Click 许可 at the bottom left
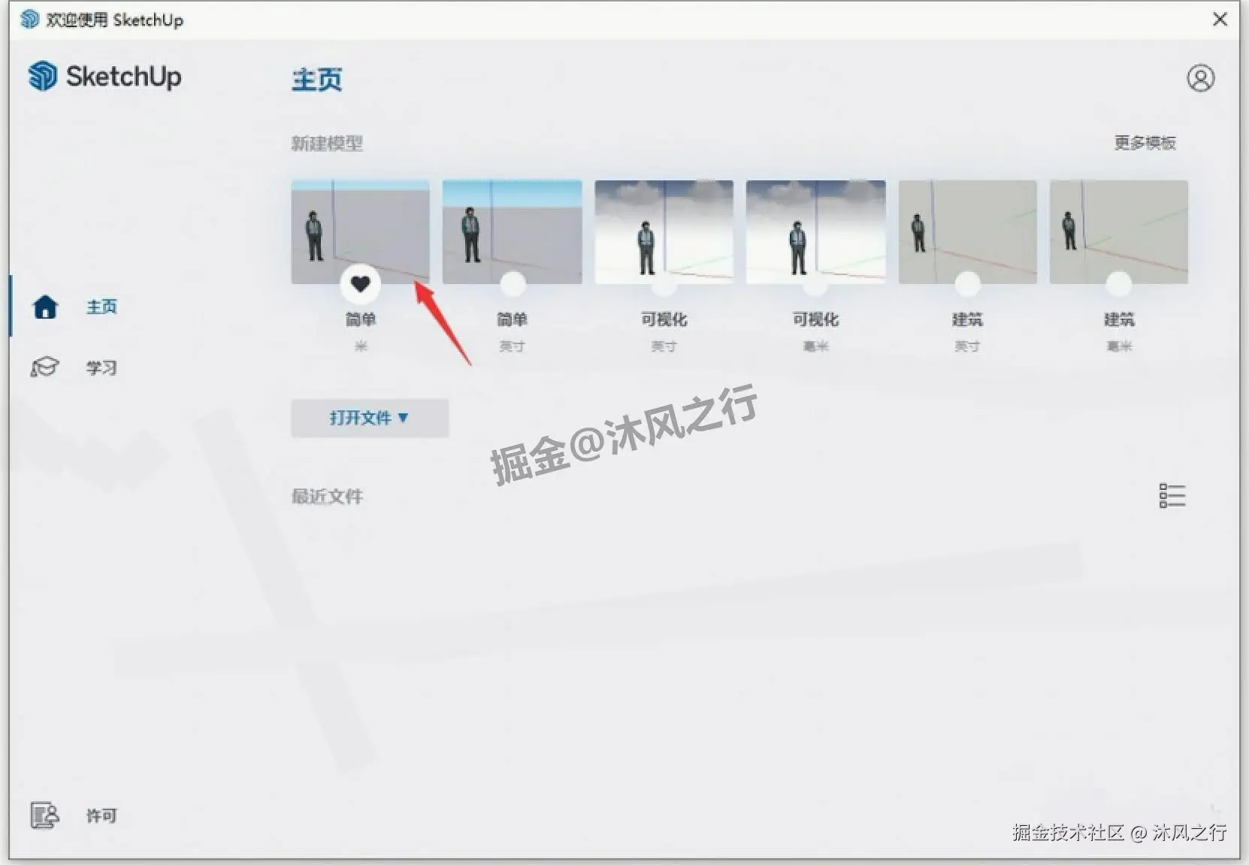Screen dimensions: 1249x865 101,816
